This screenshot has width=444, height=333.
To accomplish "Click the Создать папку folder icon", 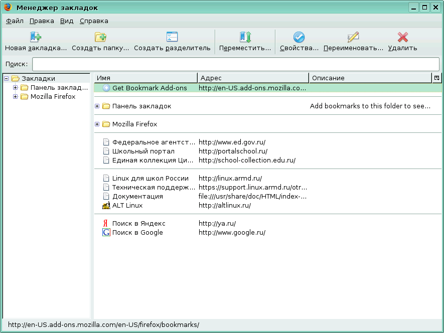I will point(100,36).
